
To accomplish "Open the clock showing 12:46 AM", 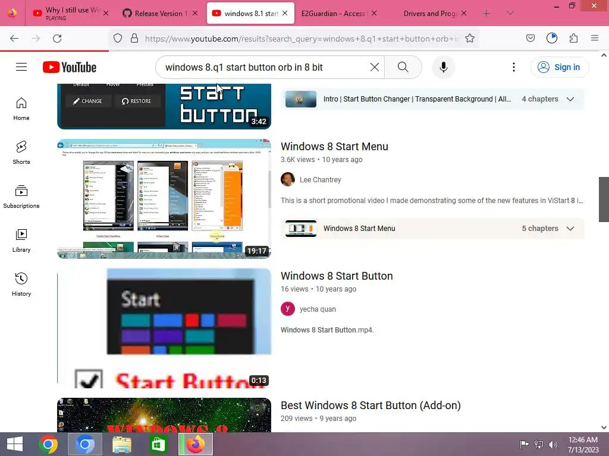I will coord(583,444).
